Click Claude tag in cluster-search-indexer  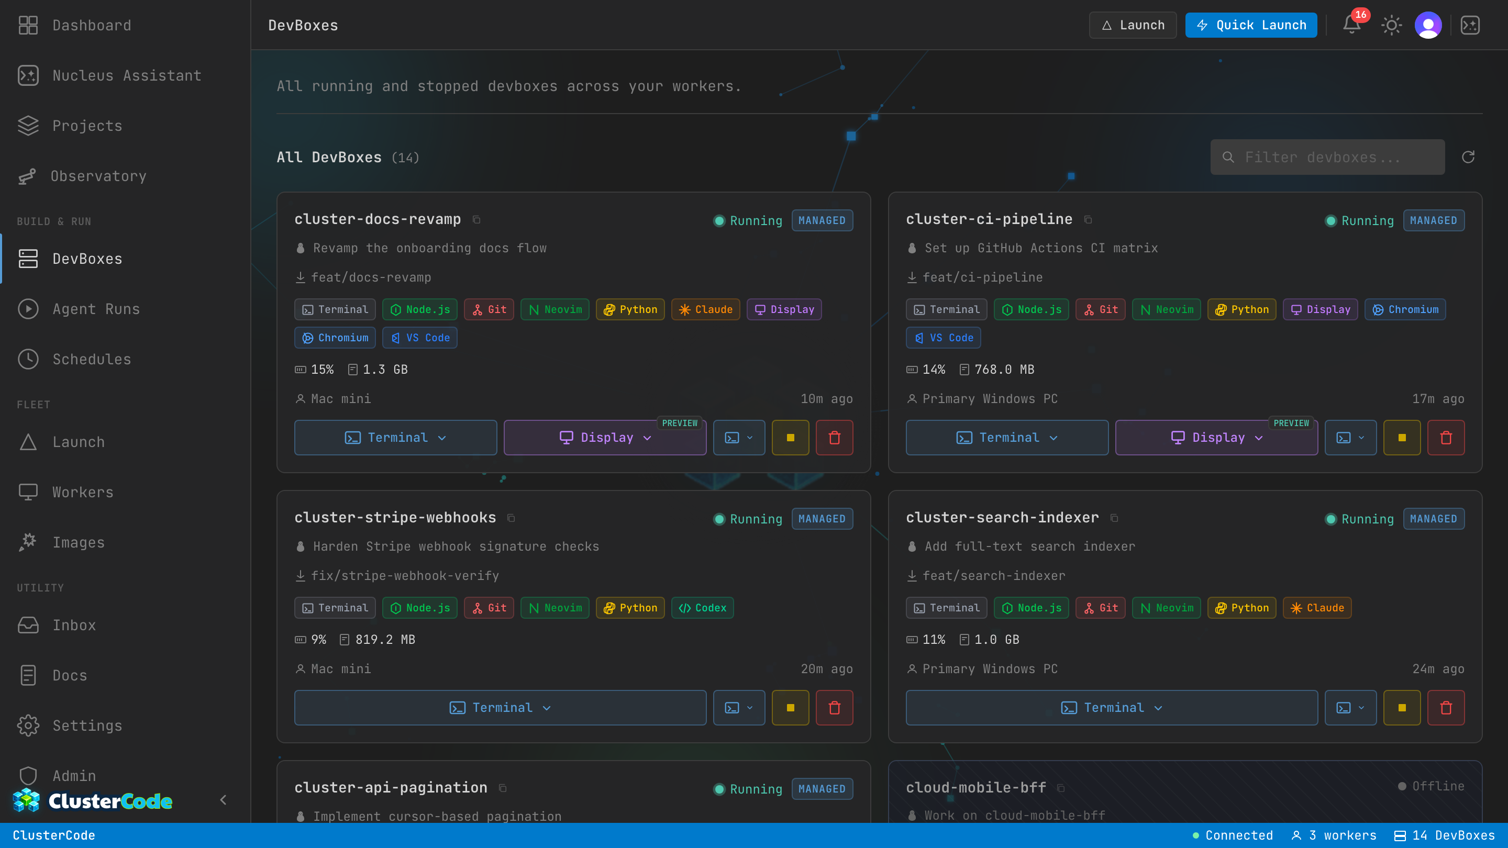click(1317, 608)
